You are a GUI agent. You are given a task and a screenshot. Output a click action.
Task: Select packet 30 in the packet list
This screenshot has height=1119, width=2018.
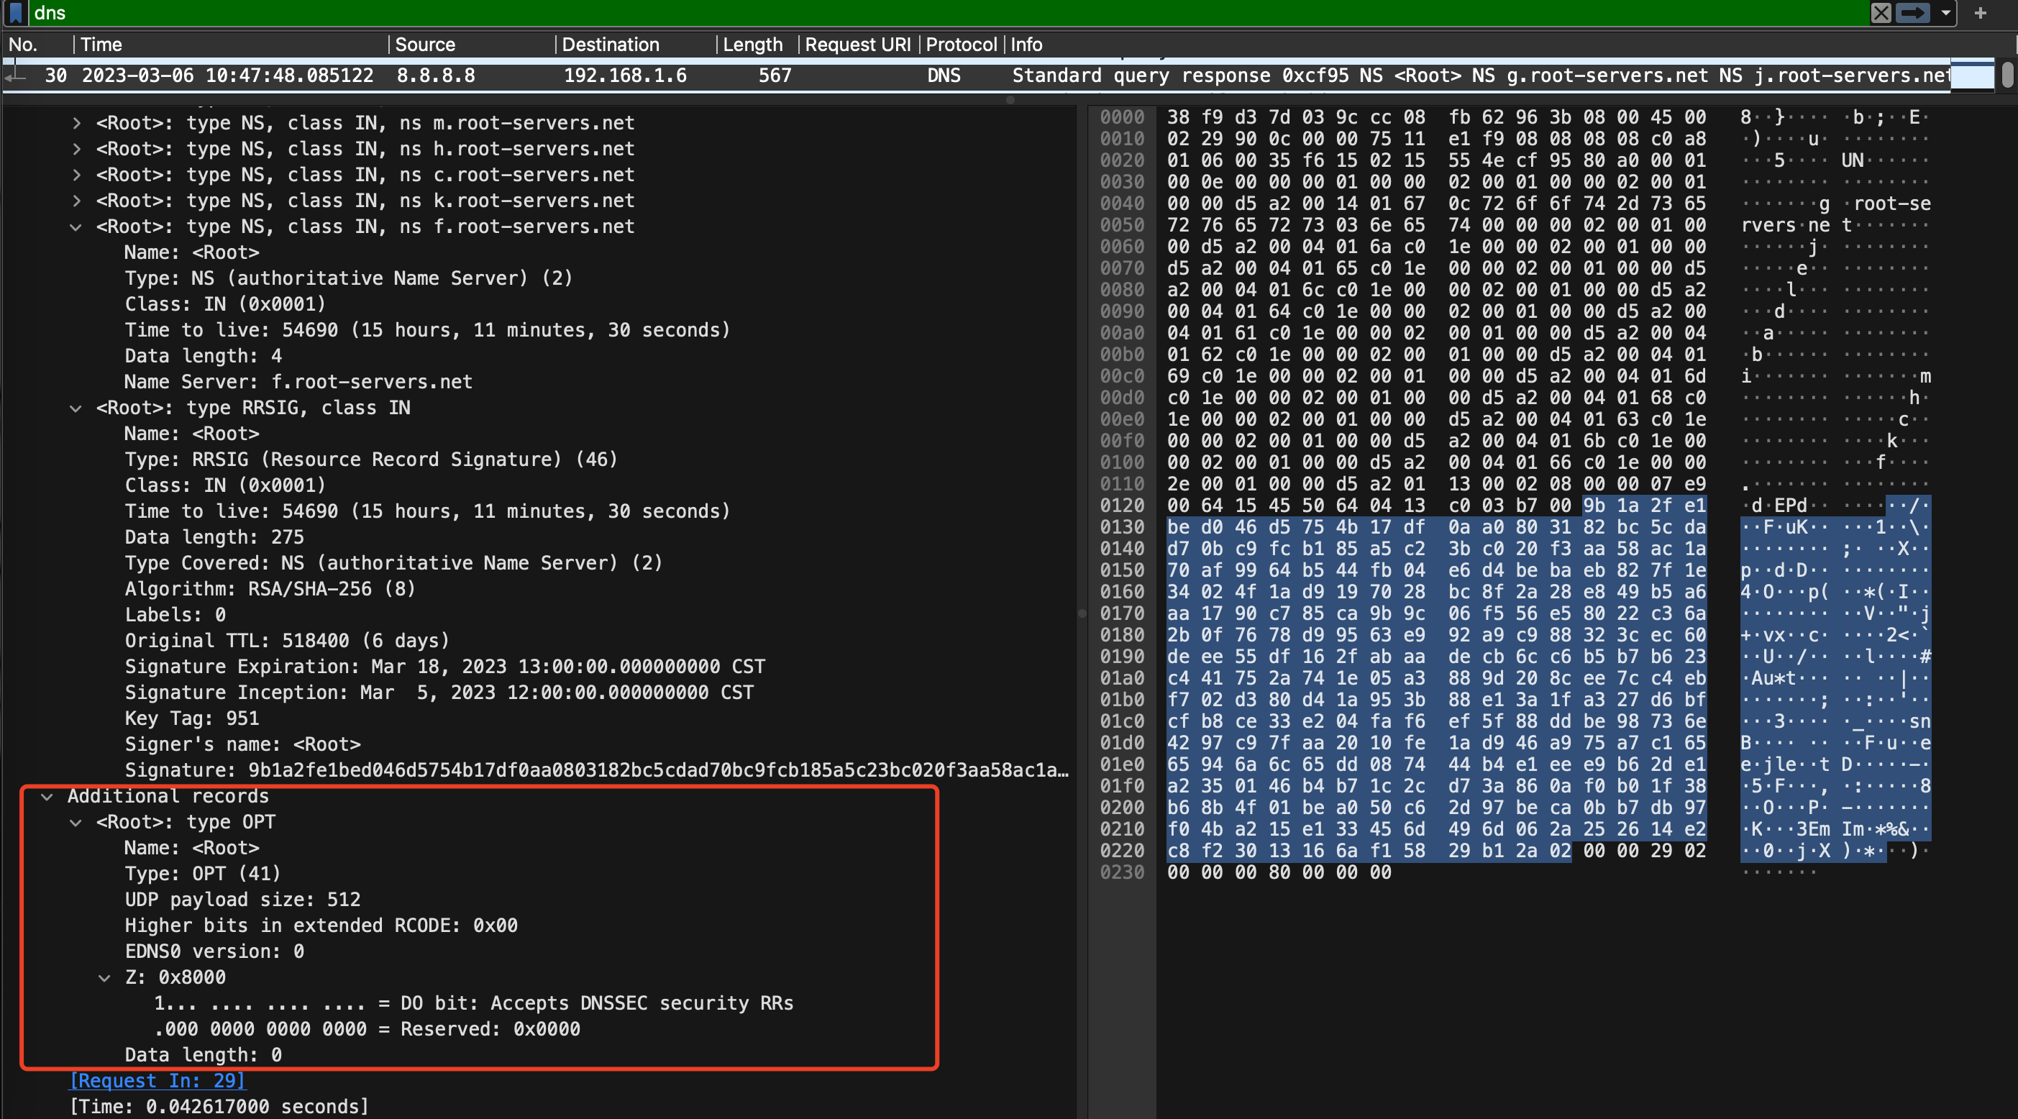(x=975, y=76)
